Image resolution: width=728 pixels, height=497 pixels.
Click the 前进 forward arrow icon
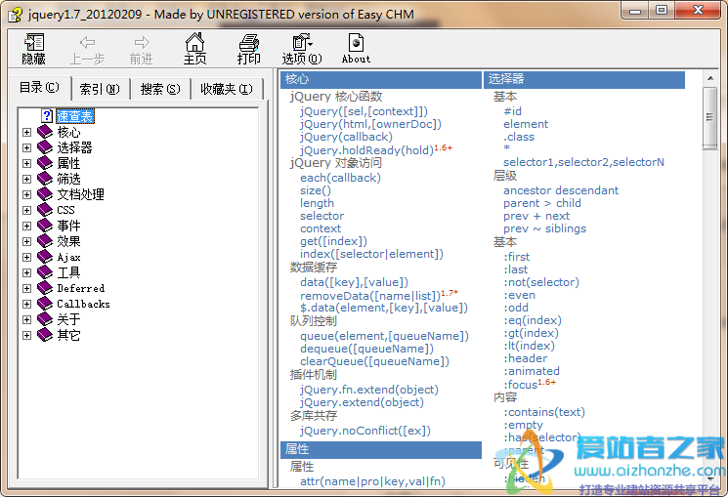point(142,43)
